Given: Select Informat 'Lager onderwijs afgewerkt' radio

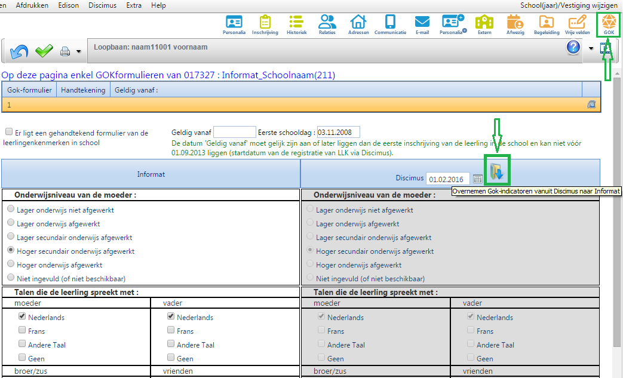Looking at the screenshot, I should 11,222.
